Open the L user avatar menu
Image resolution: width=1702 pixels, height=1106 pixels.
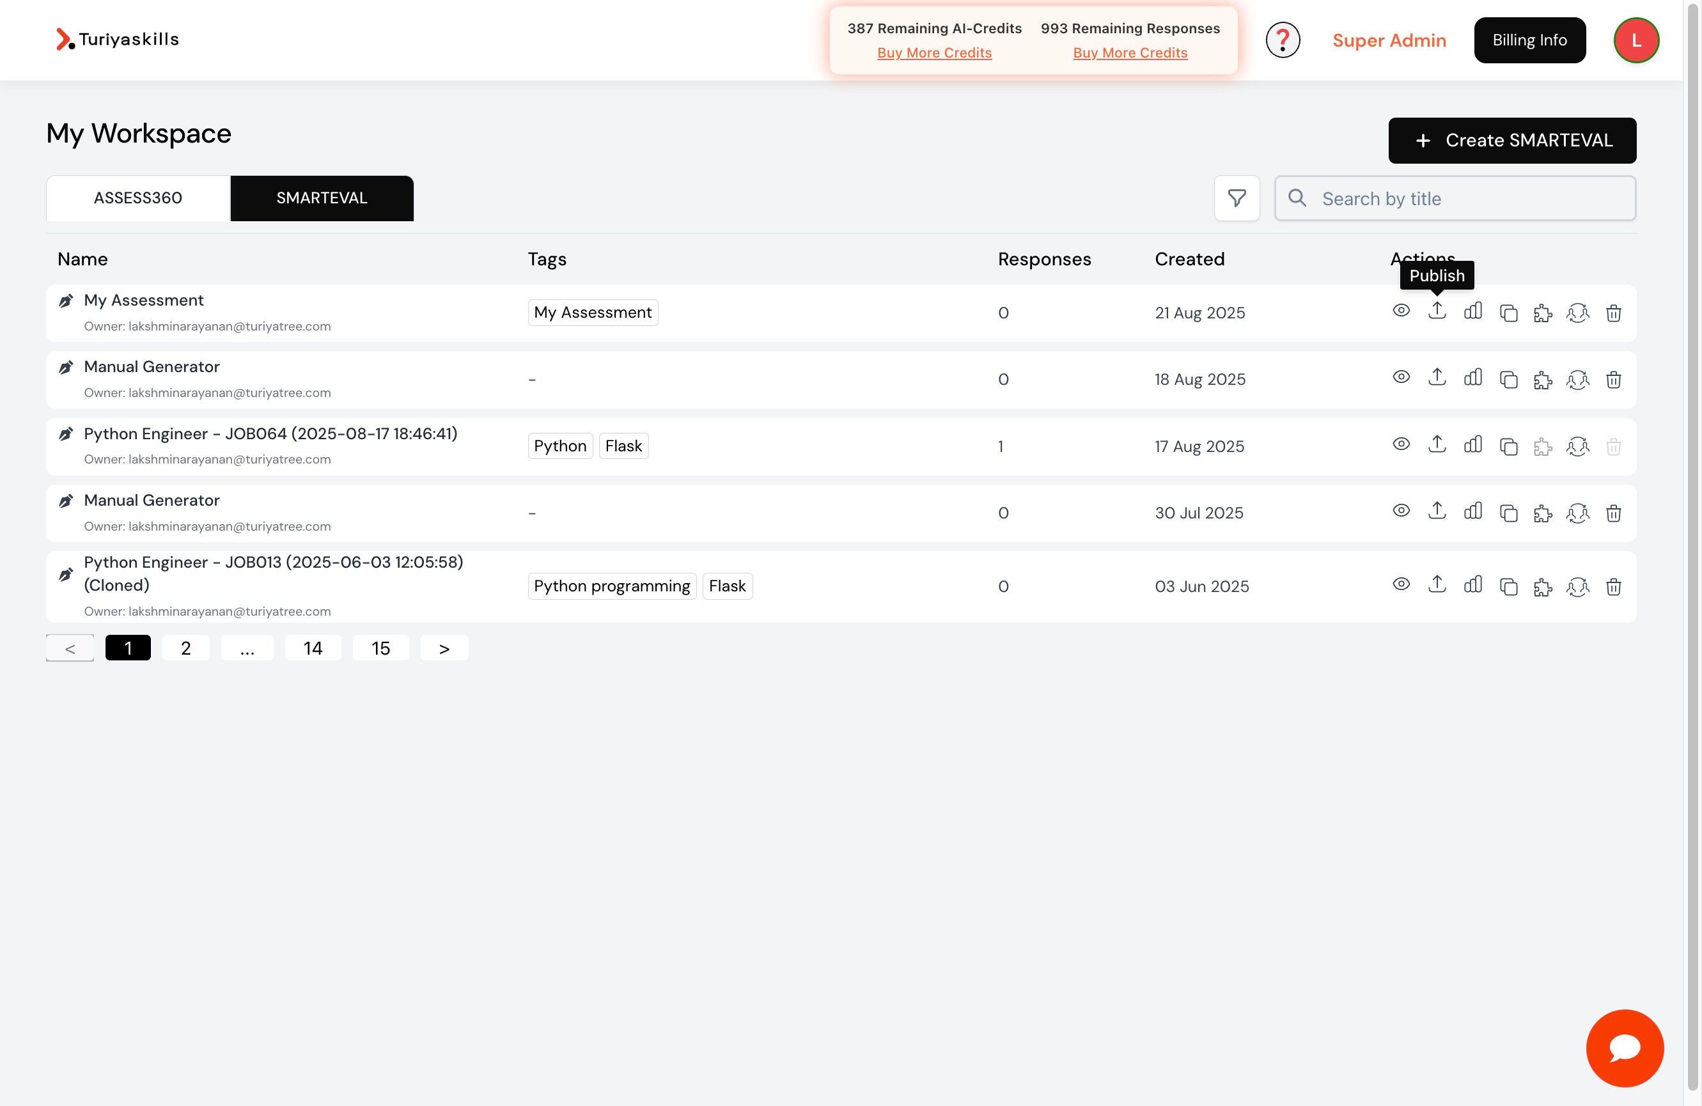tap(1636, 40)
